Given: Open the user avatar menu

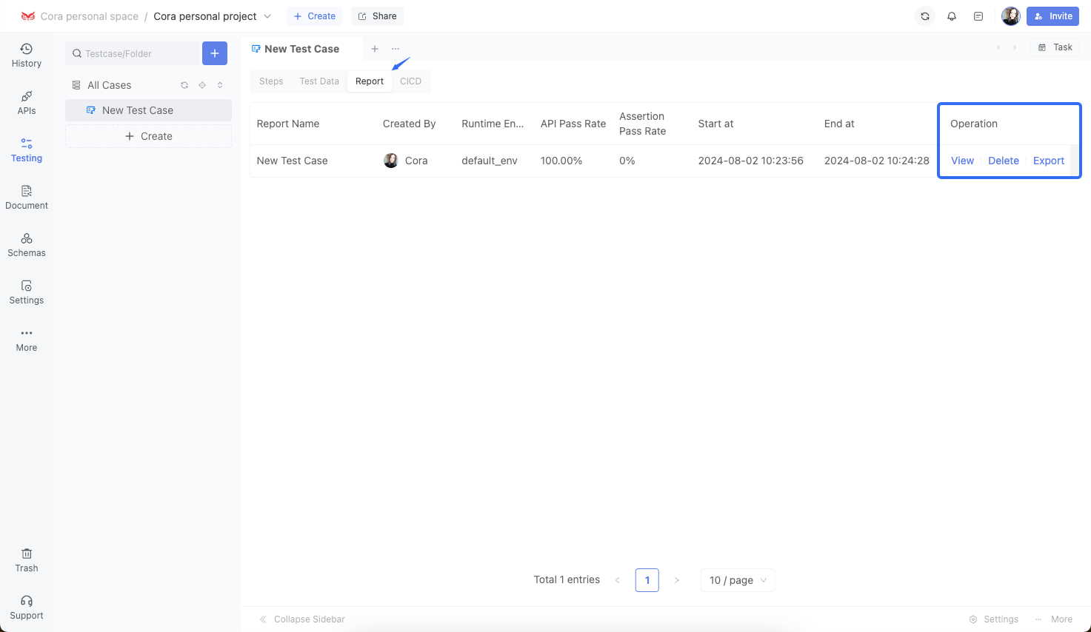Looking at the screenshot, I should point(1011,16).
